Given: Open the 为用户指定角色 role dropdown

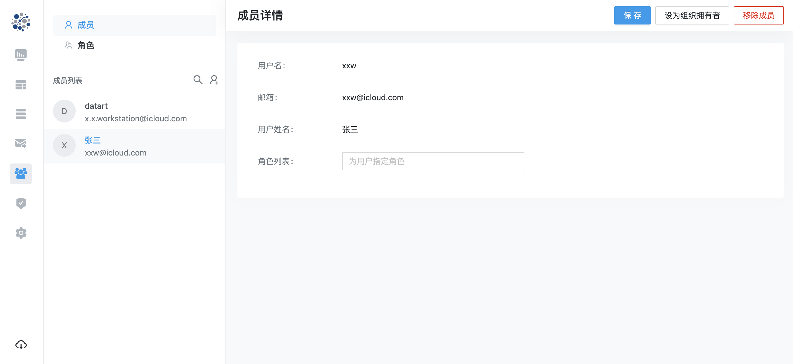Looking at the screenshot, I should pos(433,161).
